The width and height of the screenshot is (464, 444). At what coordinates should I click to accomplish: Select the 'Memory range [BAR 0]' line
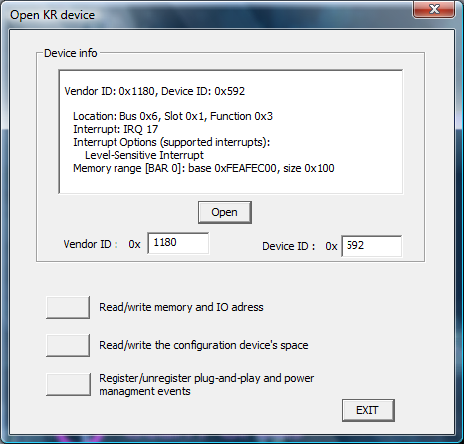point(203,168)
